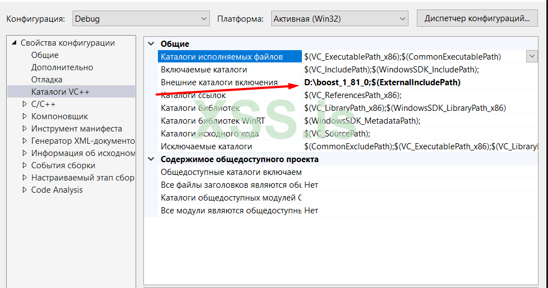Select Каталоги общедоступных модулей property
This screenshot has height=288, width=548.
click(x=229, y=198)
